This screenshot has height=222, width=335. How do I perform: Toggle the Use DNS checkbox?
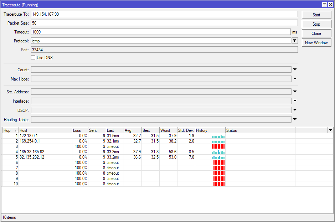click(x=33, y=57)
